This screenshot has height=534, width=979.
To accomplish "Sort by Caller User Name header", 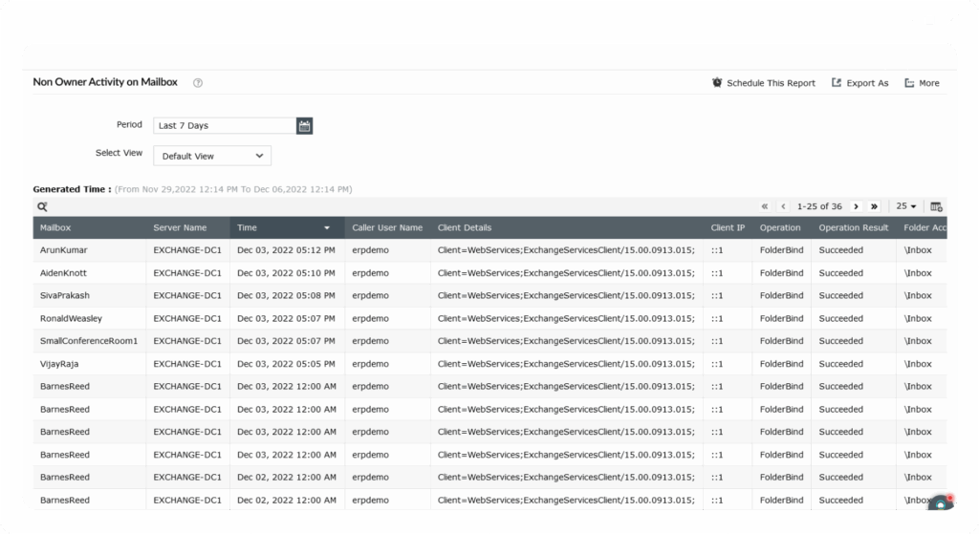I will pyautogui.click(x=387, y=227).
